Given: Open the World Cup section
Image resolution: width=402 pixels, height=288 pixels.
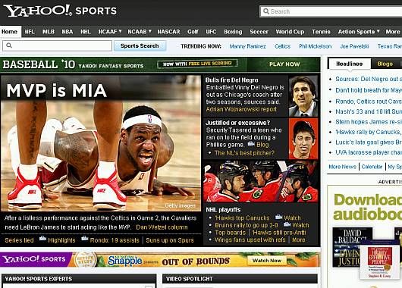Looking at the screenshot, I should pyautogui.click(x=290, y=32).
